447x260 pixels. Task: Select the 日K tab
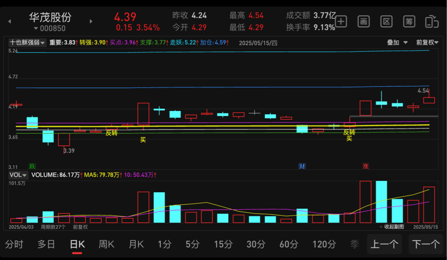click(77, 244)
